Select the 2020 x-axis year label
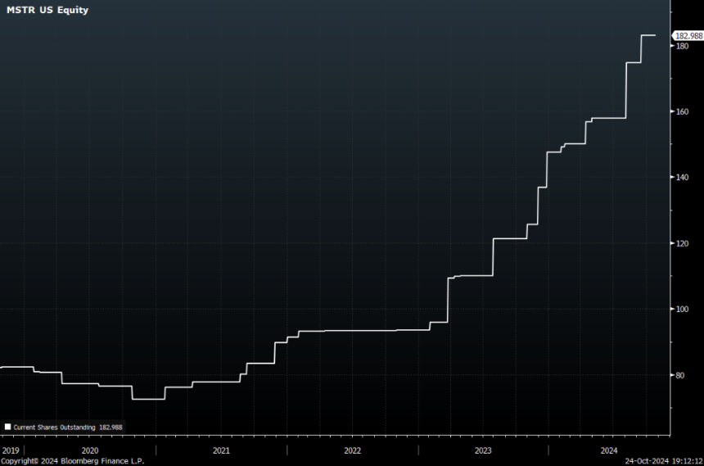 tap(90, 450)
